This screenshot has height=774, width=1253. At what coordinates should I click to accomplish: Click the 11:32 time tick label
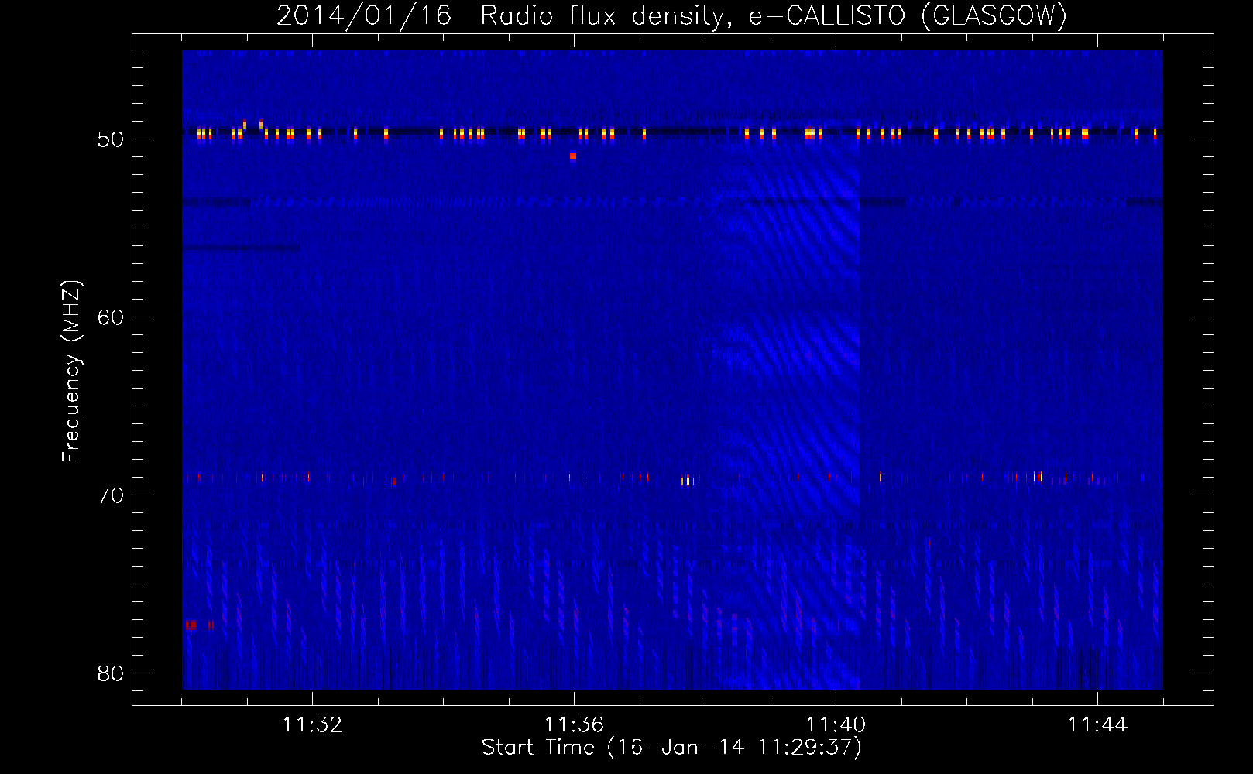pos(312,725)
